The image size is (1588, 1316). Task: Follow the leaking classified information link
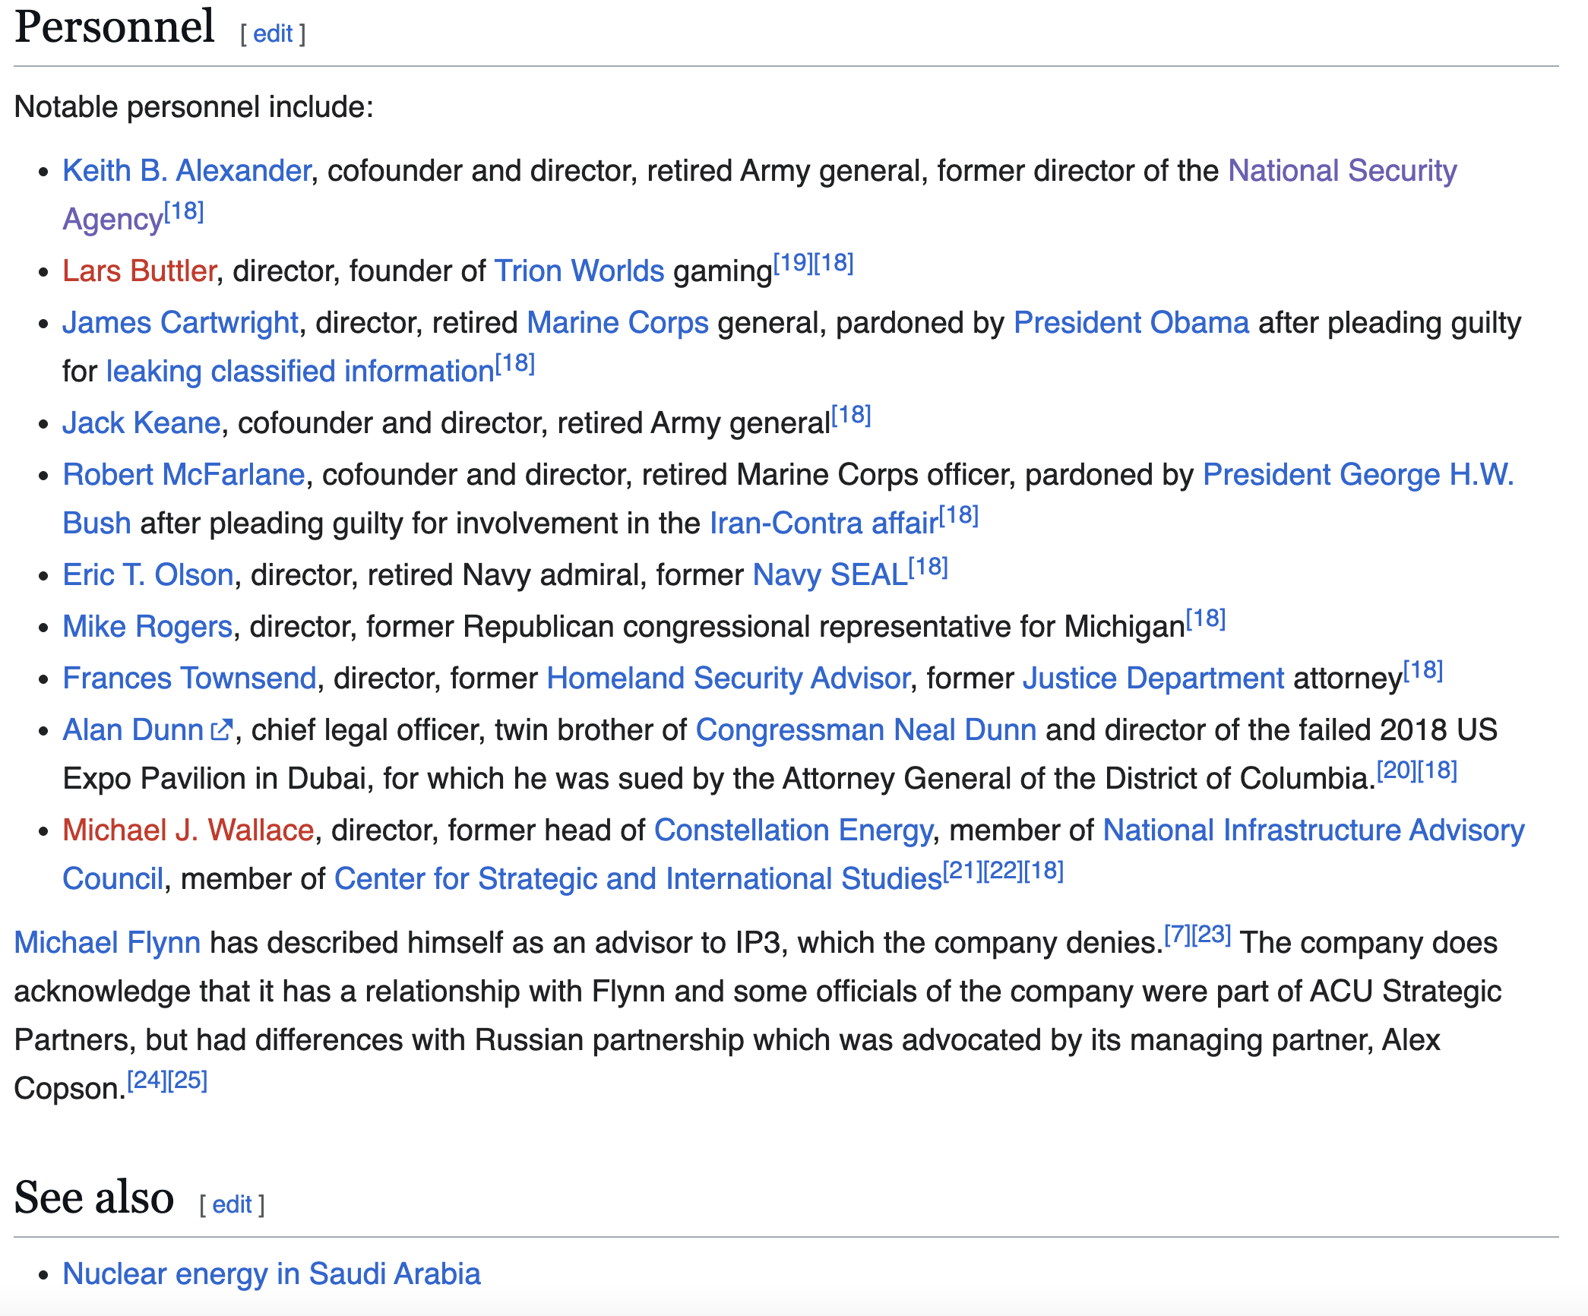pyautogui.click(x=300, y=372)
